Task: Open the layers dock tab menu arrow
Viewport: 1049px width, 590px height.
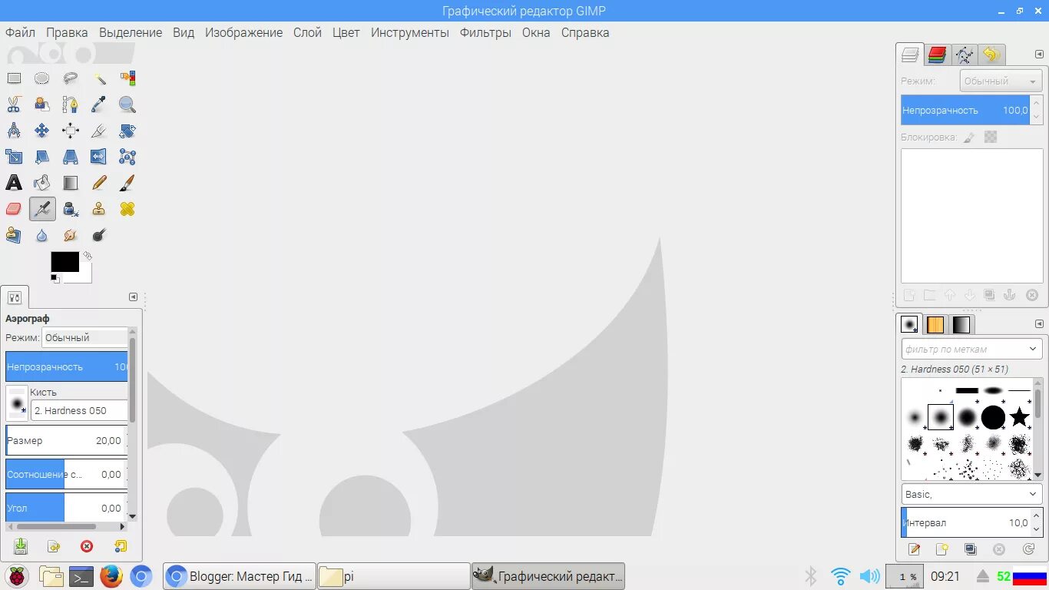Action: tap(1040, 55)
